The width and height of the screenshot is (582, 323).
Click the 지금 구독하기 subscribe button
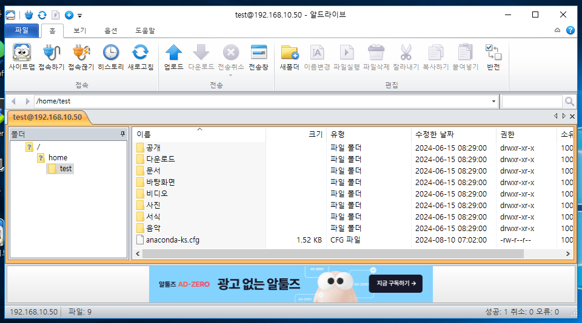(x=396, y=283)
